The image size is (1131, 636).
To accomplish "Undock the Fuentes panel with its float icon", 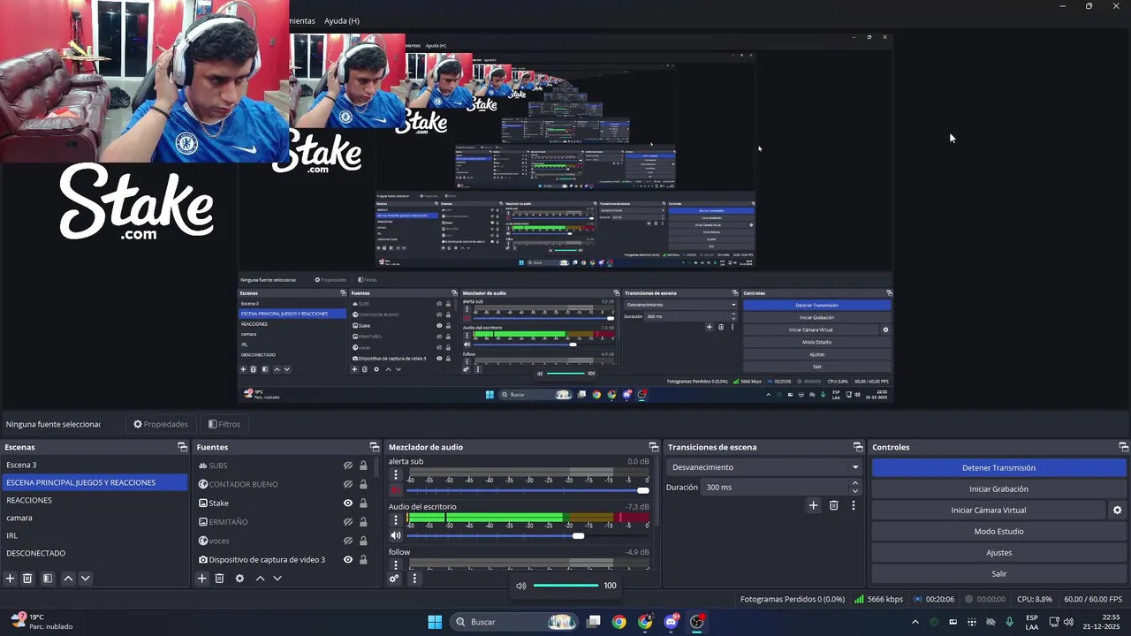I will 374,447.
